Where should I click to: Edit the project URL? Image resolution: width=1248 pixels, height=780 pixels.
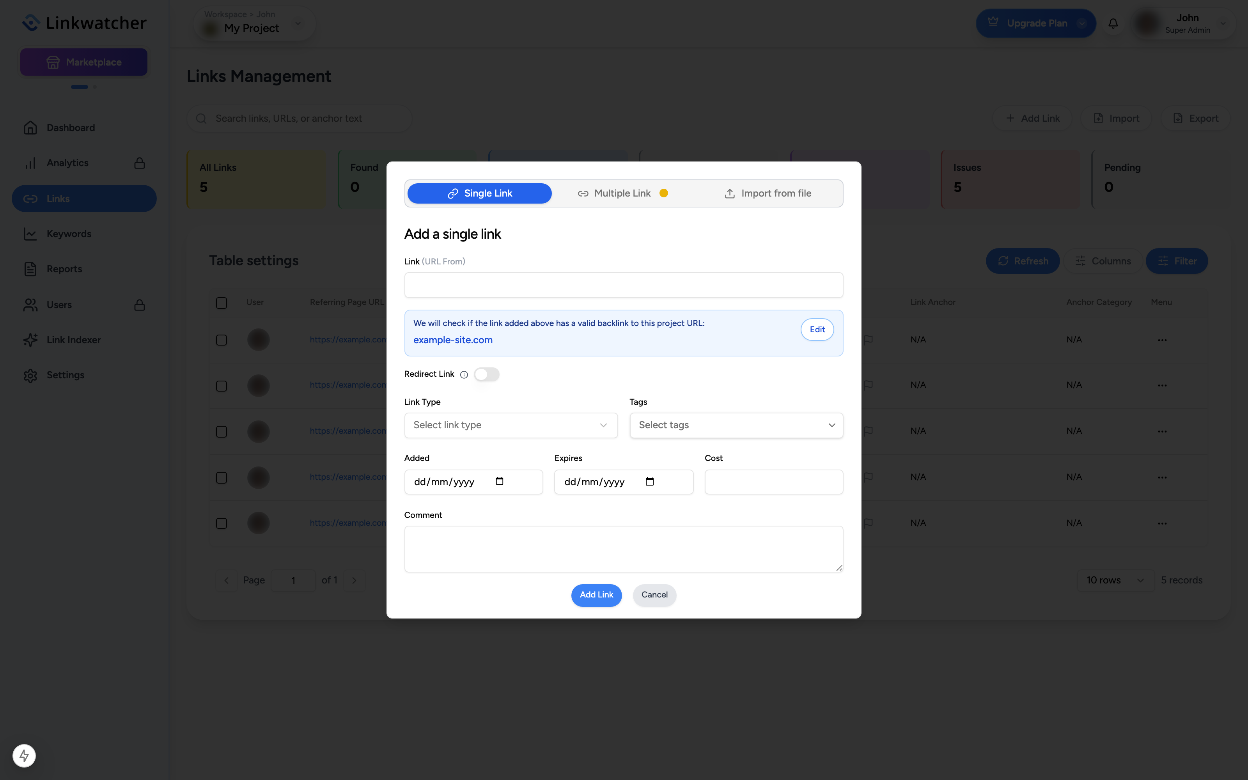(x=817, y=330)
